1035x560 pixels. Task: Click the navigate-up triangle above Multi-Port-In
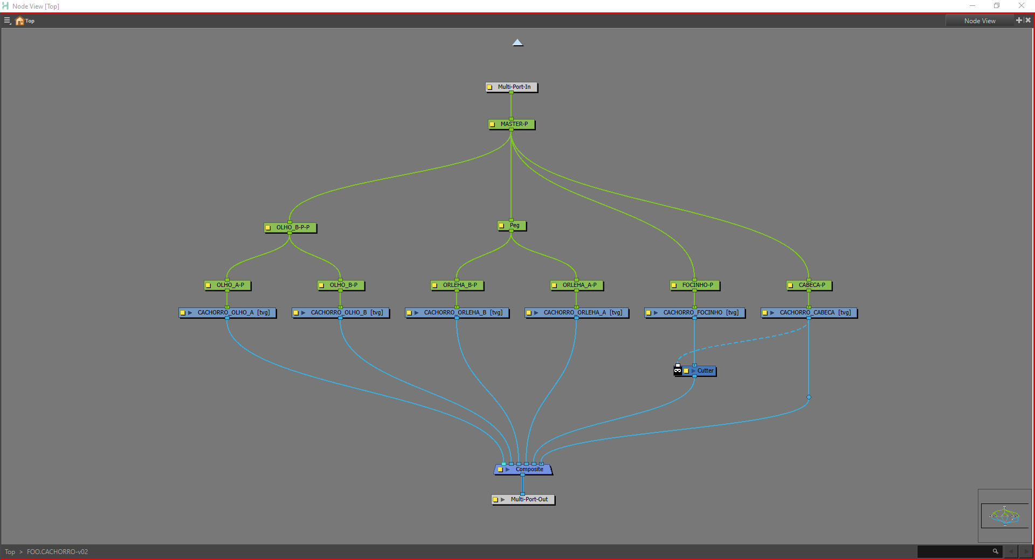pyautogui.click(x=517, y=43)
